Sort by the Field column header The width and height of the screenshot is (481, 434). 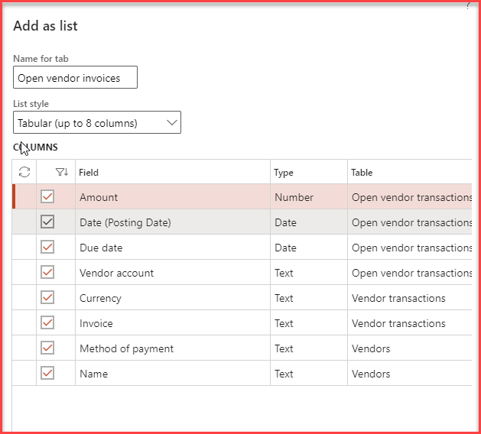pyautogui.click(x=89, y=173)
